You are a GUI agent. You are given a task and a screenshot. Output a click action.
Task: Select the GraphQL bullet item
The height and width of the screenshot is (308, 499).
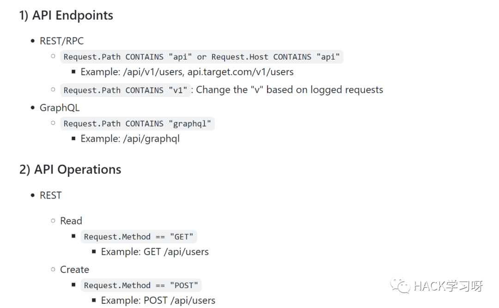(x=60, y=108)
